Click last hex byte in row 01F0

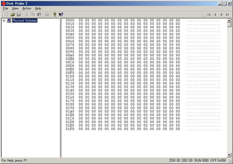click(178, 129)
